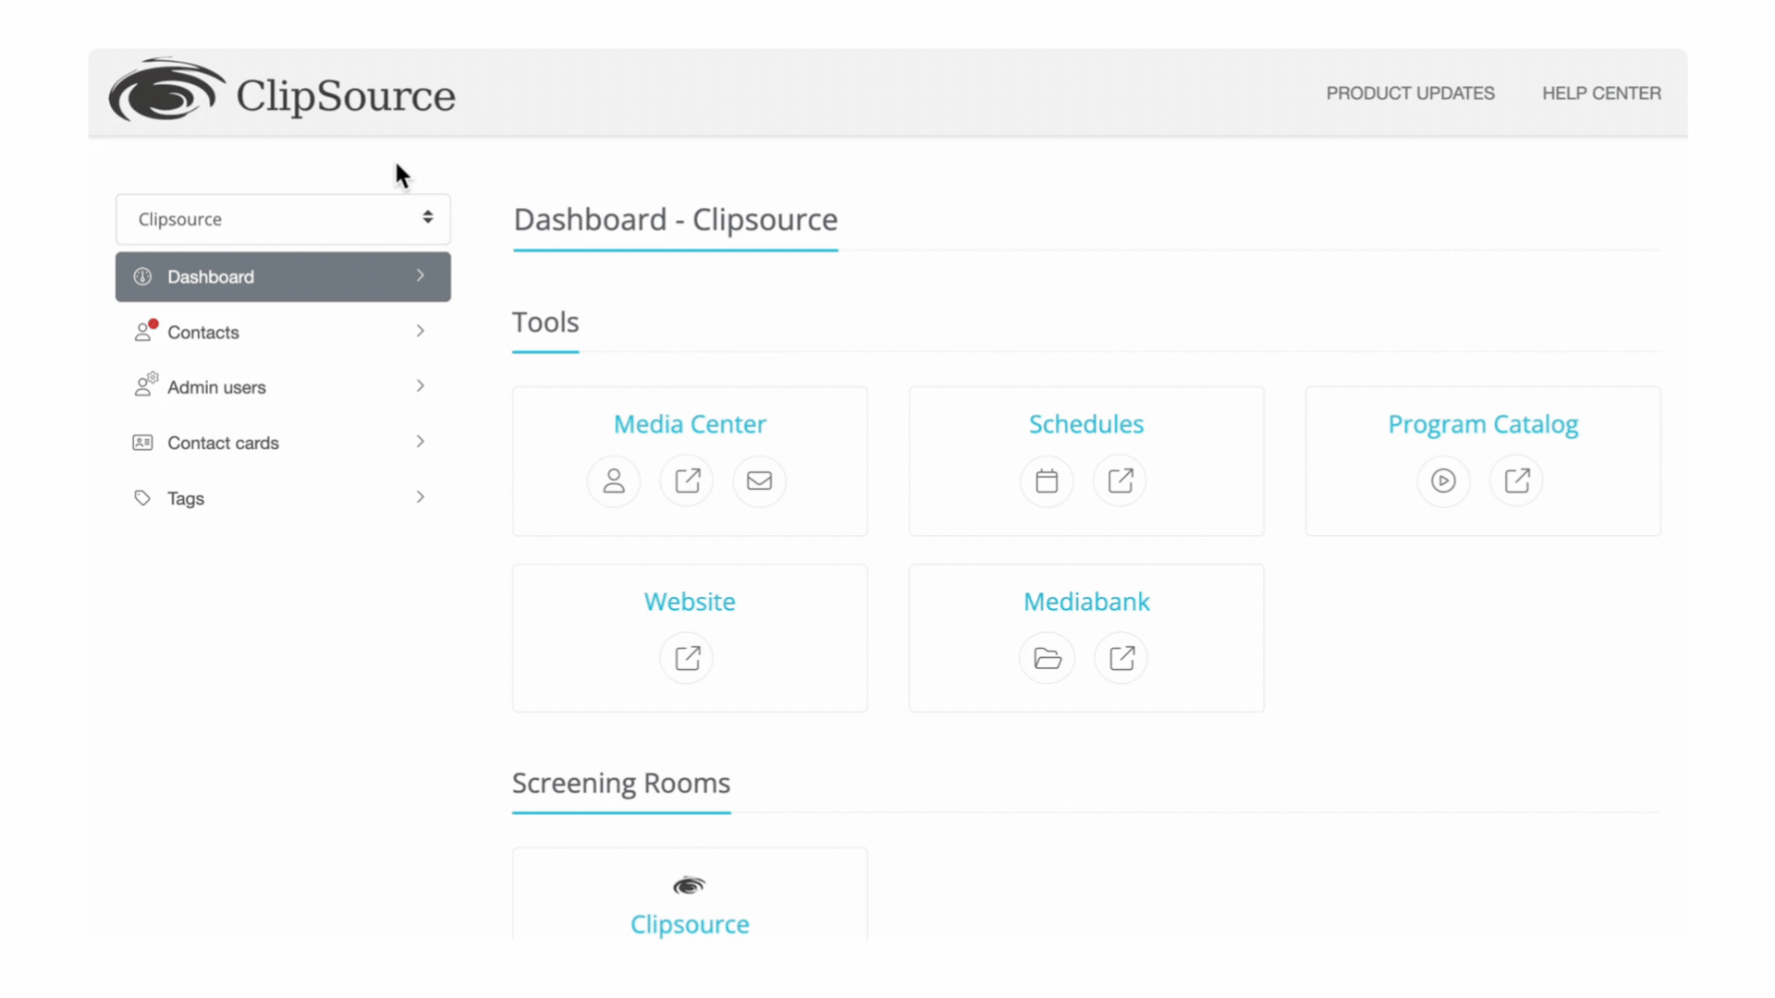Screen dimensions: 1775x998
Task: Expand the Tags chevron arrow
Action: (421, 497)
